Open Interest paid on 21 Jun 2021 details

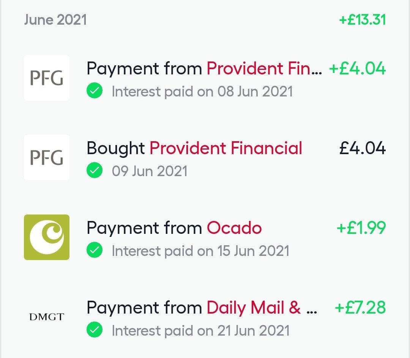[200, 331]
